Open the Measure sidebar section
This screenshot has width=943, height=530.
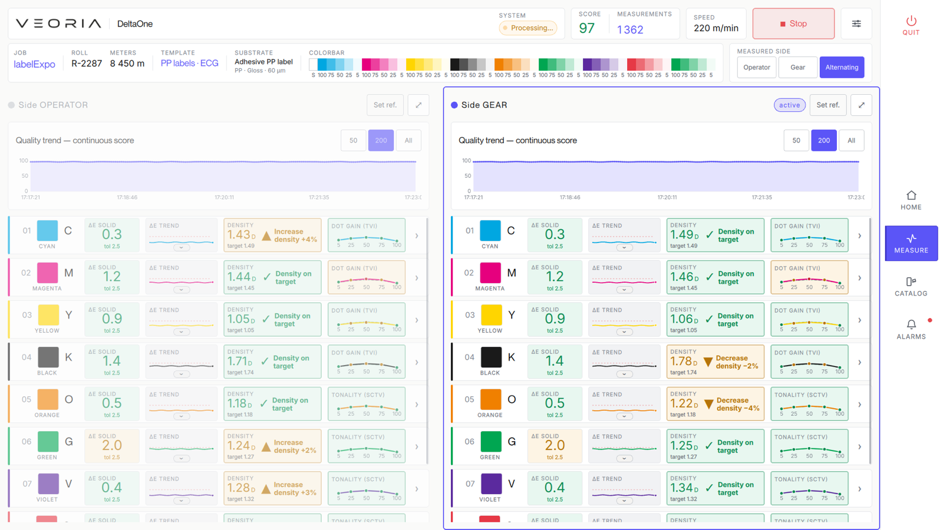click(911, 243)
